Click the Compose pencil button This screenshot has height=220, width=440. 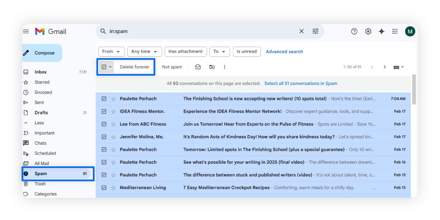(x=42, y=53)
